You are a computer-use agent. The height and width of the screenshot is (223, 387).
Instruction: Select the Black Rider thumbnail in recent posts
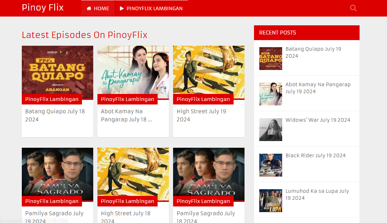tap(271, 165)
